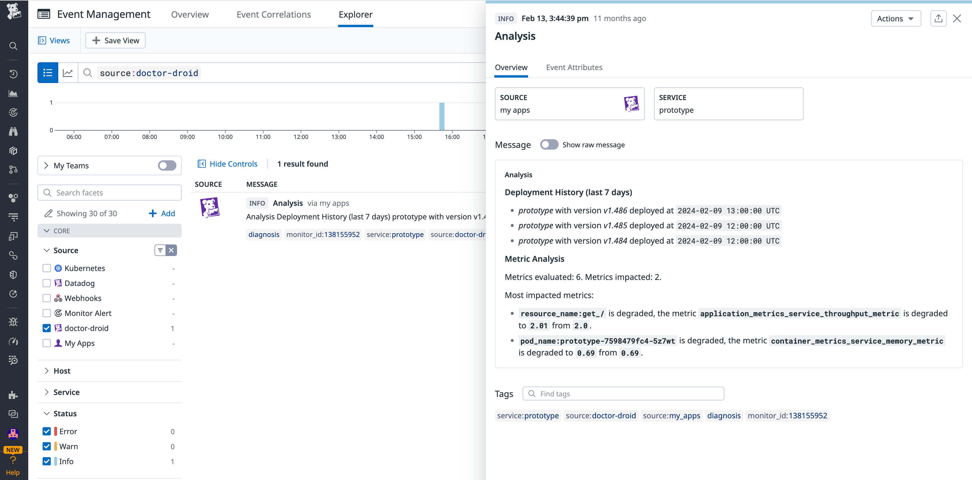972x480 pixels.
Task: Collapse the Source facet section
Action: point(46,250)
